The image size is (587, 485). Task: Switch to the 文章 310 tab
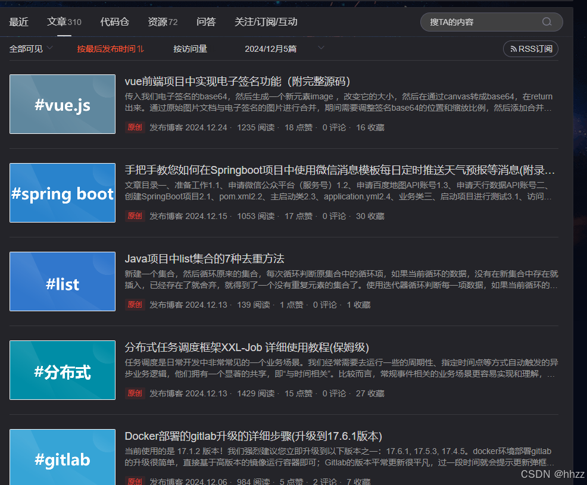[64, 21]
